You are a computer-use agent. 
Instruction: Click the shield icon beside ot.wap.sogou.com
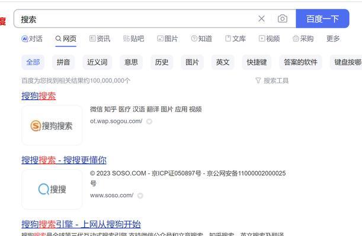tap(149, 122)
